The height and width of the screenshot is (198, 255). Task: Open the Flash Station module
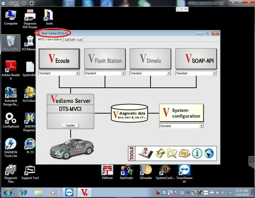point(105,59)
